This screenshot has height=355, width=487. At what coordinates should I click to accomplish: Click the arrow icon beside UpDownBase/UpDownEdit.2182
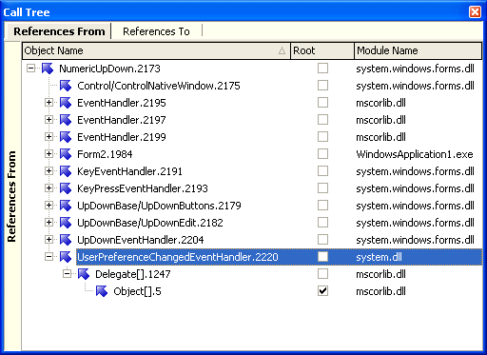click(66, 223)
